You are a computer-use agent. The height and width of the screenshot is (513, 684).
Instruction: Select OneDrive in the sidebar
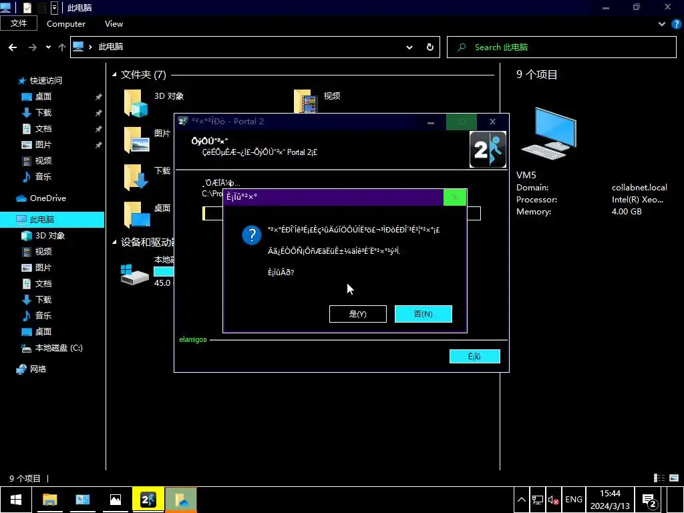(x=48, y=198)
